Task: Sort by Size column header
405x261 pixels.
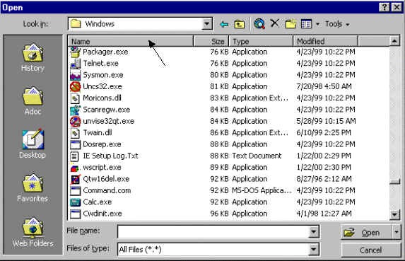Action: pos(211,41)
